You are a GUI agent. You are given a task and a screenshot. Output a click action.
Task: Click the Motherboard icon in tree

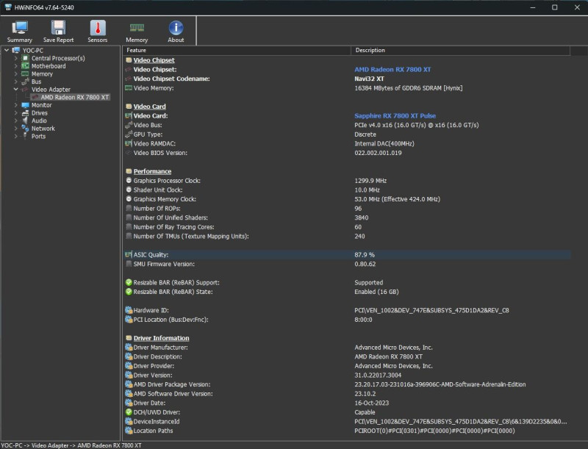(25, 66)
